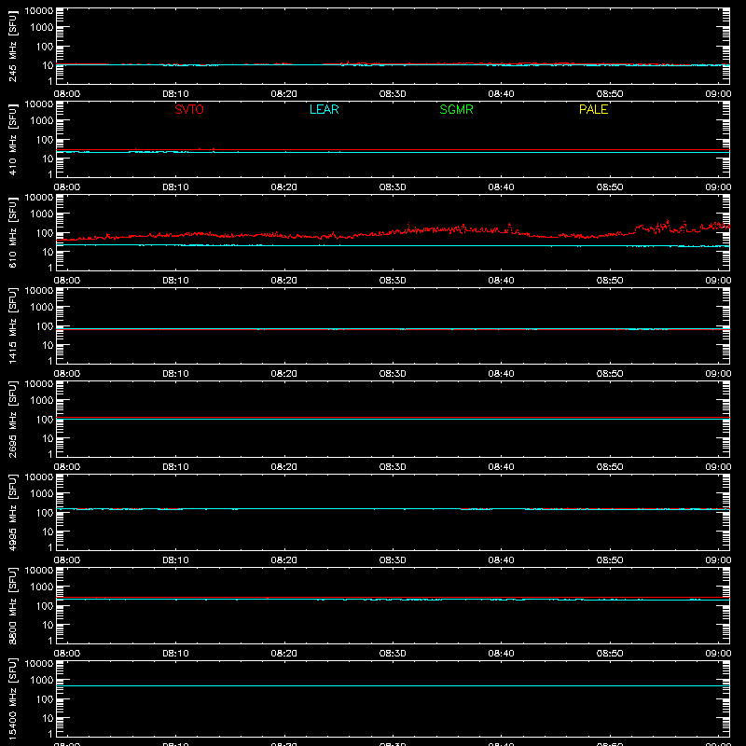Screen dimensions: 746x746
Task: Select the '1415 MHz [SFU]' axis title
Action: pyautogui.click(x=12, y=325)
